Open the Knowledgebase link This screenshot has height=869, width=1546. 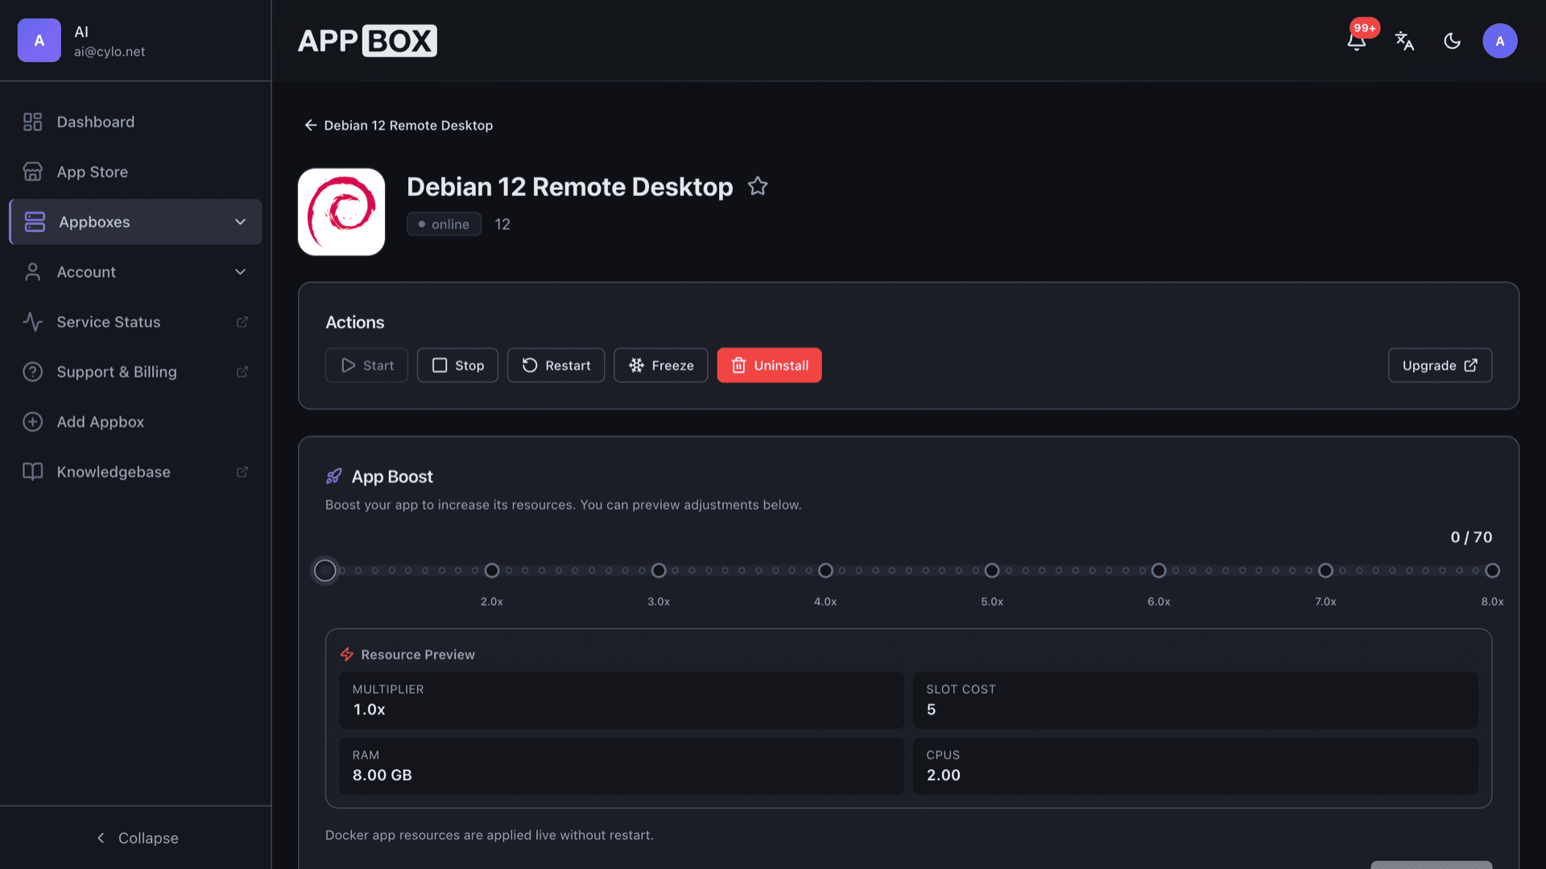pos(135,472)
